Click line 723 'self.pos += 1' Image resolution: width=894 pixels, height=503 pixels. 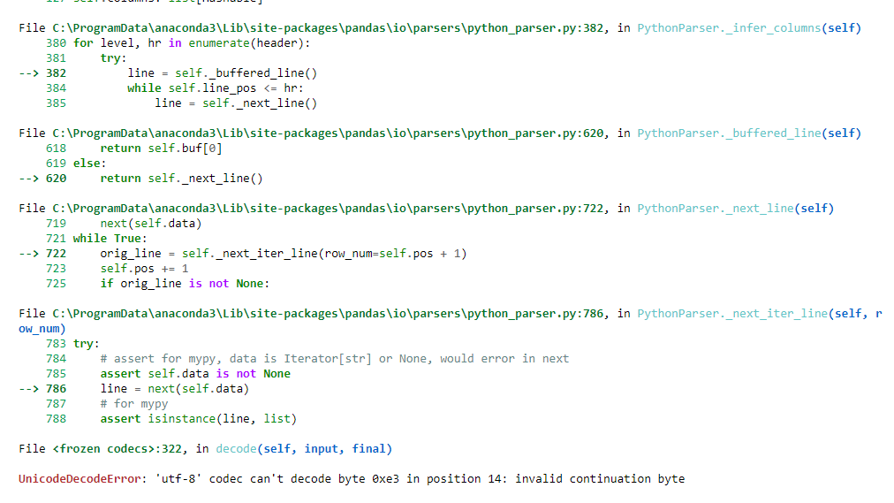pos(144,269)
